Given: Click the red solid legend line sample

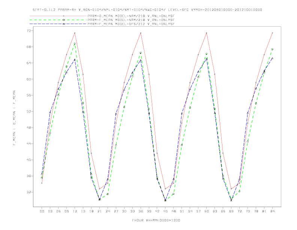Looking at the screenshot, I should click(x=58, y=16).
